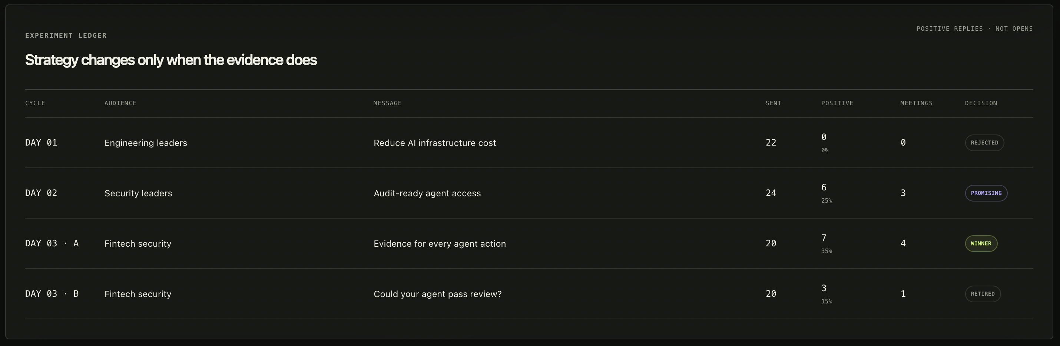Click the SENT column header
This screenshot has width=1060, height=346.
[773, 103]
